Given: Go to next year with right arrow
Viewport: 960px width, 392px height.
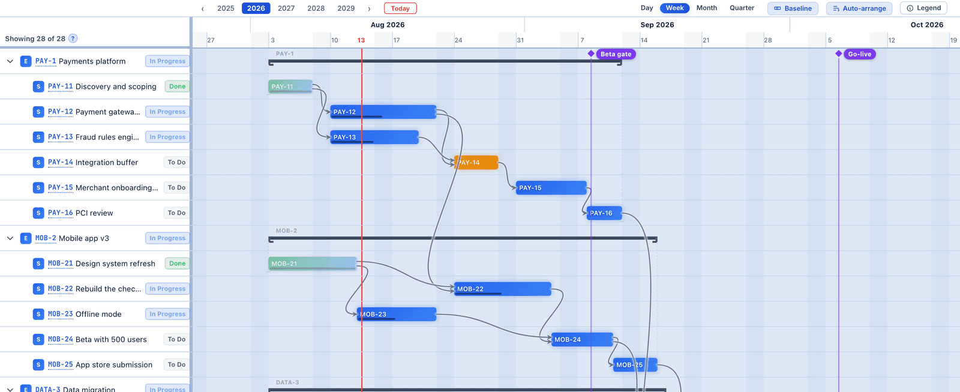Looking at the screenshot, I should [x=369, y=8].
